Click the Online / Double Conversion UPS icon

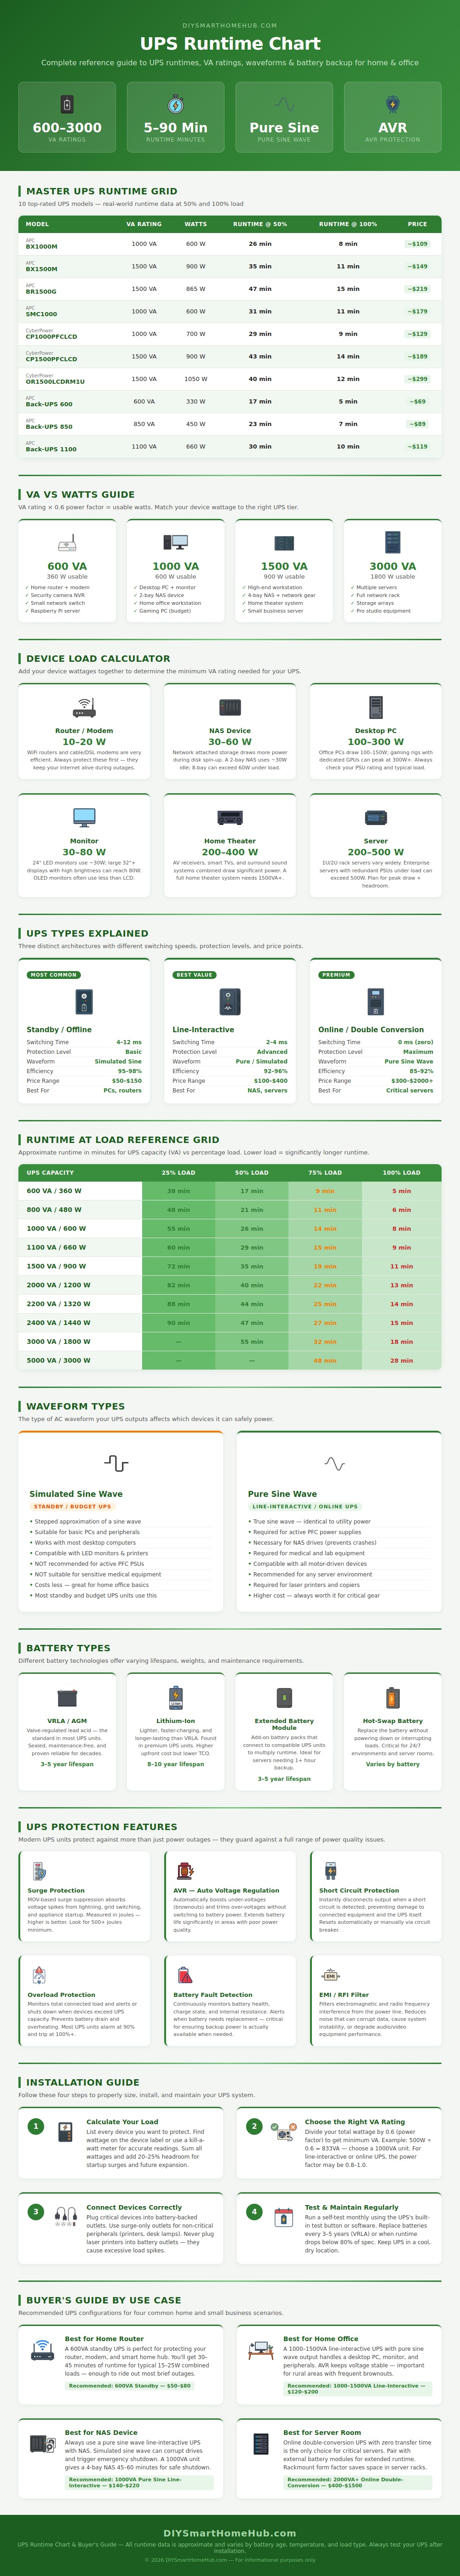[376, 1001]
